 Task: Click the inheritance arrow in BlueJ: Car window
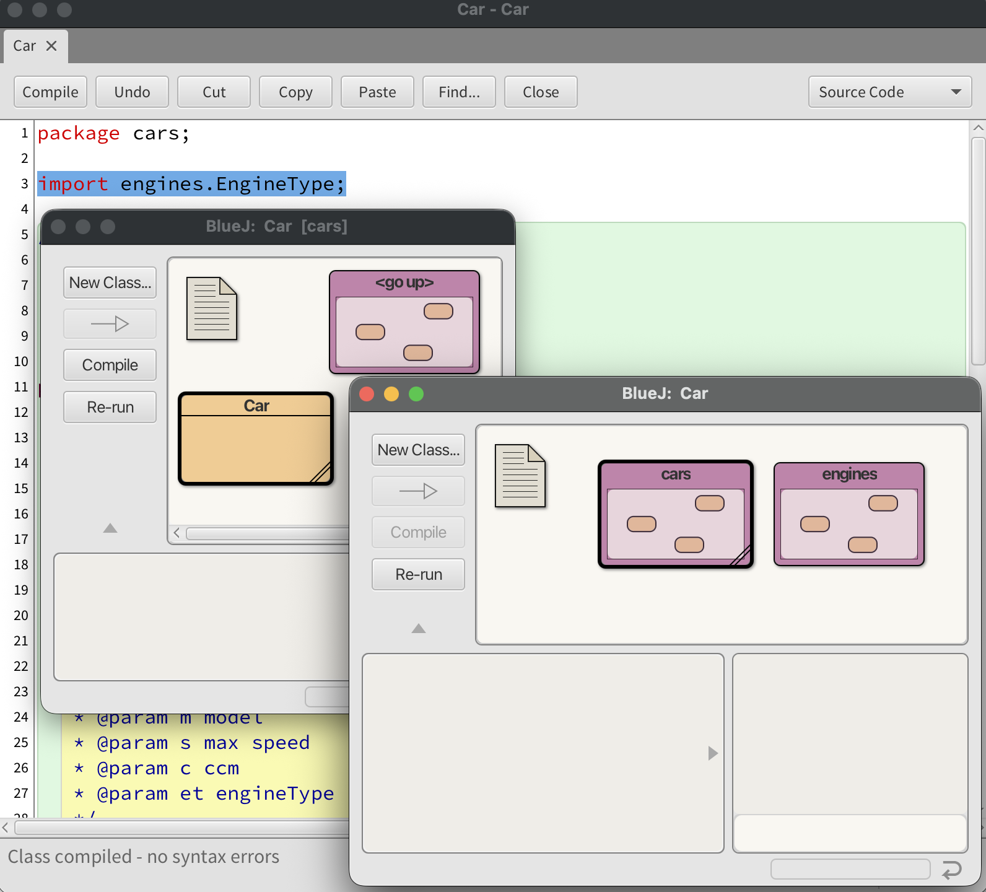point(418,491)
